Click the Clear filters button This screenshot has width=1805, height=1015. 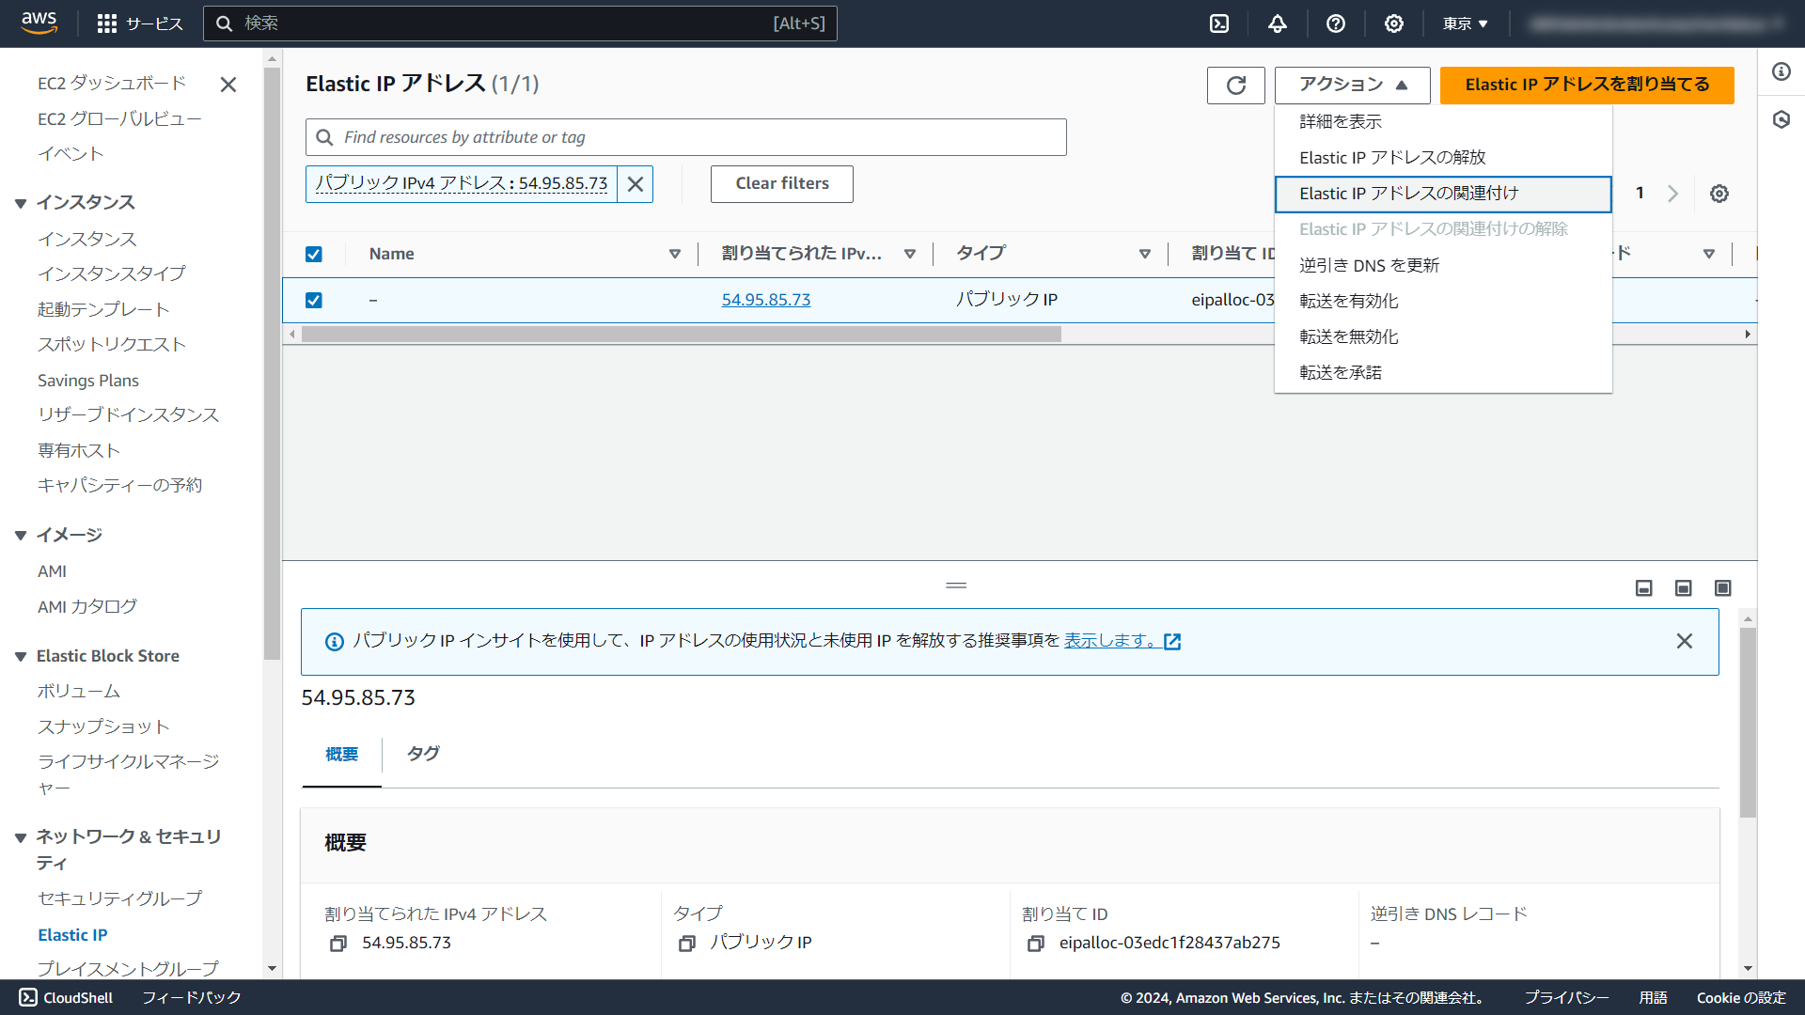(x=781, y=184)
